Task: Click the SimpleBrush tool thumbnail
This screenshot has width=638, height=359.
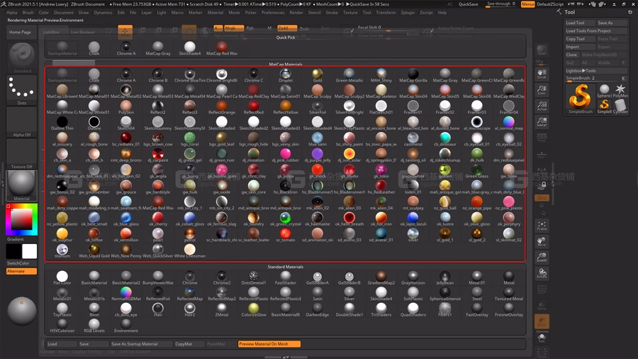Action: 580,99
